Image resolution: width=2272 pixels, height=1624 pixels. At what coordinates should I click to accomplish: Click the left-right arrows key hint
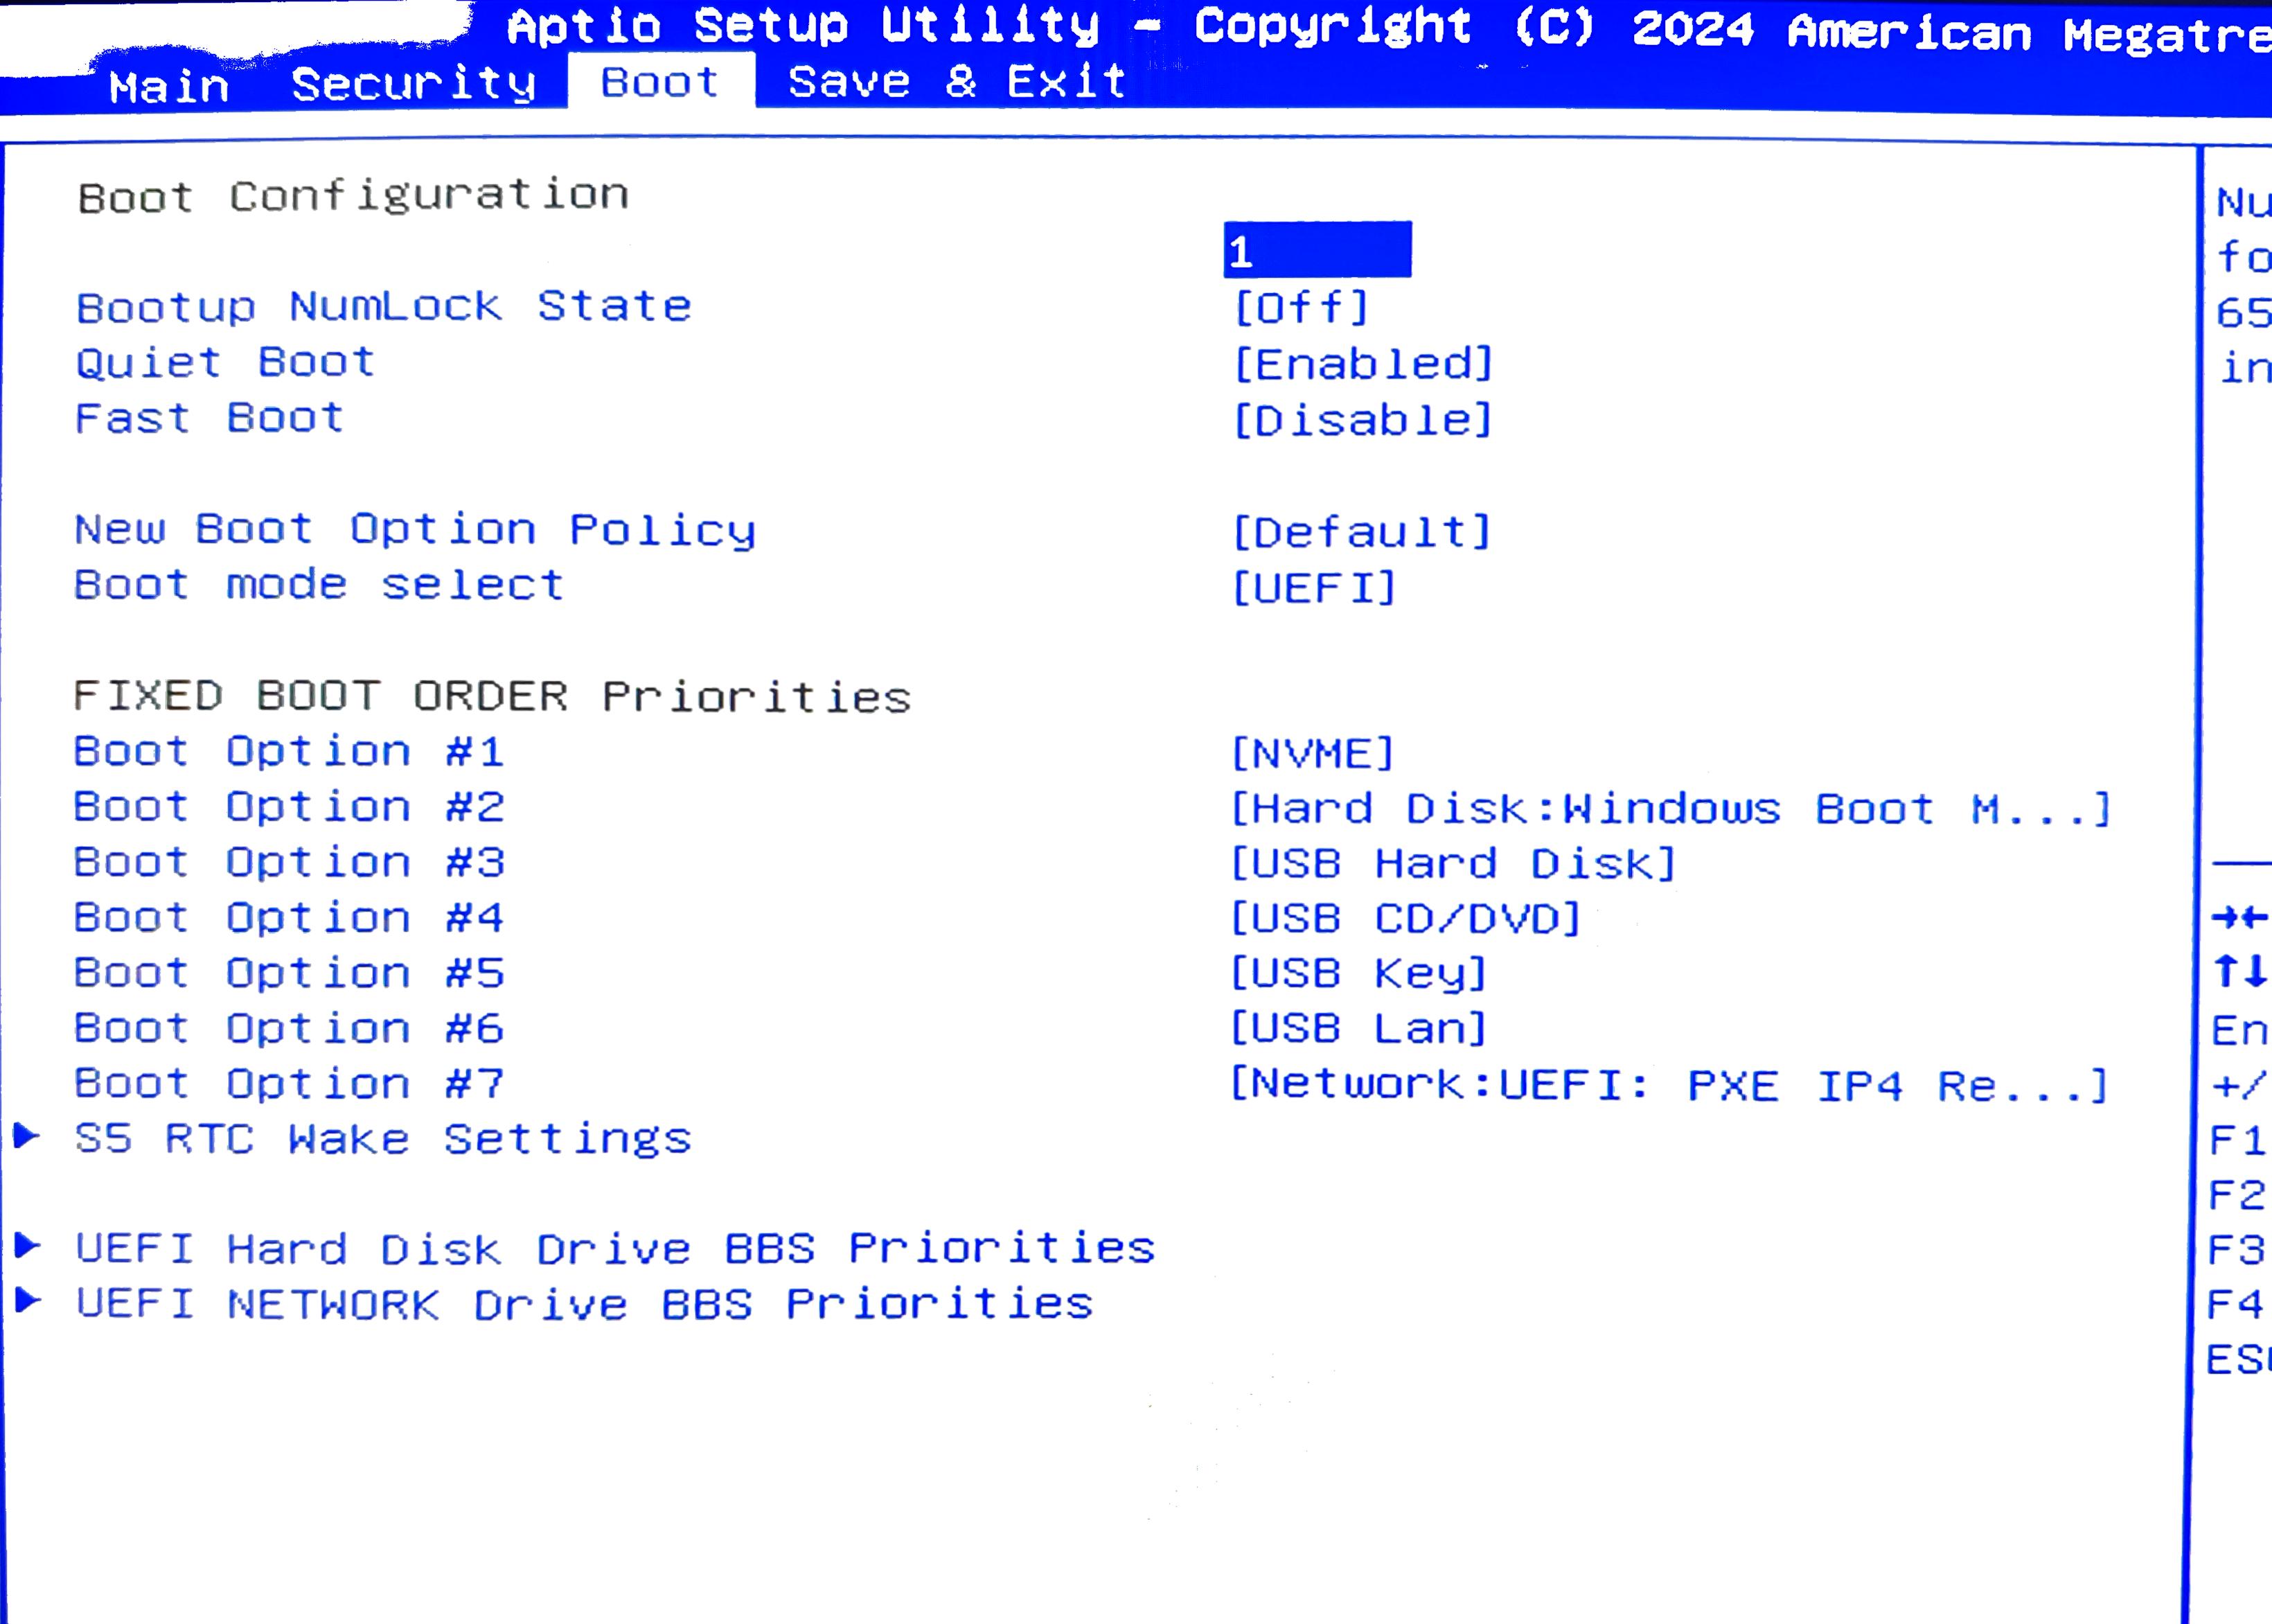(2240, 917)
